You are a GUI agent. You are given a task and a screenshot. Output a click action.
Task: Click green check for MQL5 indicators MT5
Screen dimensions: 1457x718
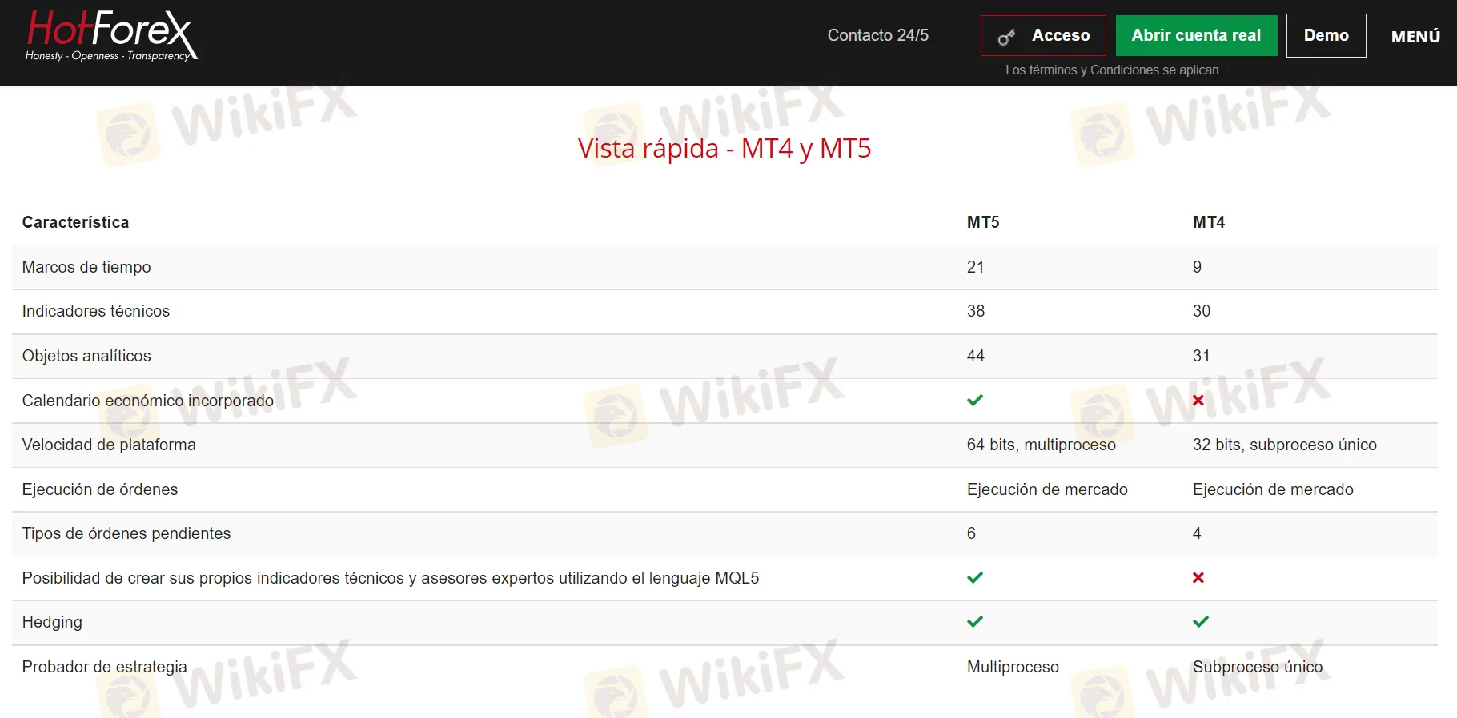point(975,577)
